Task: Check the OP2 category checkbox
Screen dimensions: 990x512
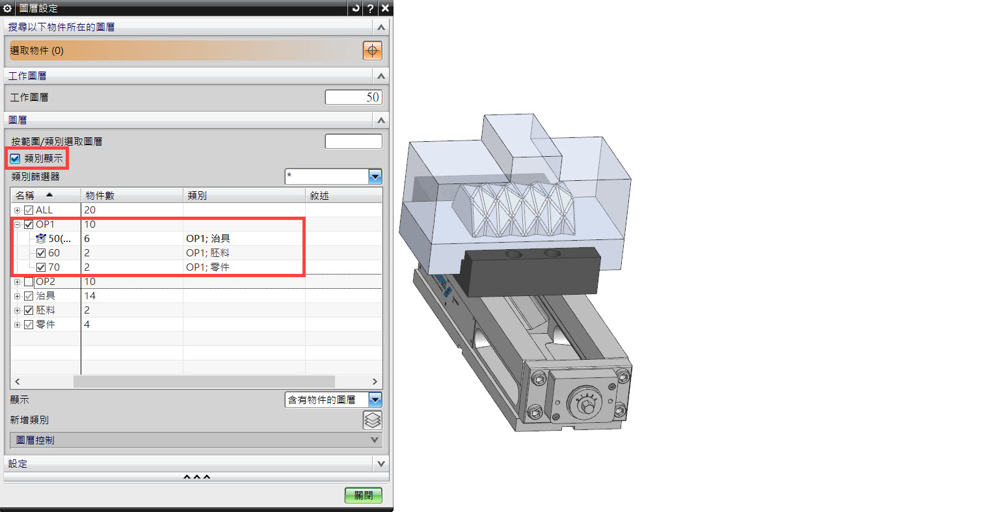Action: click(29, 282)
